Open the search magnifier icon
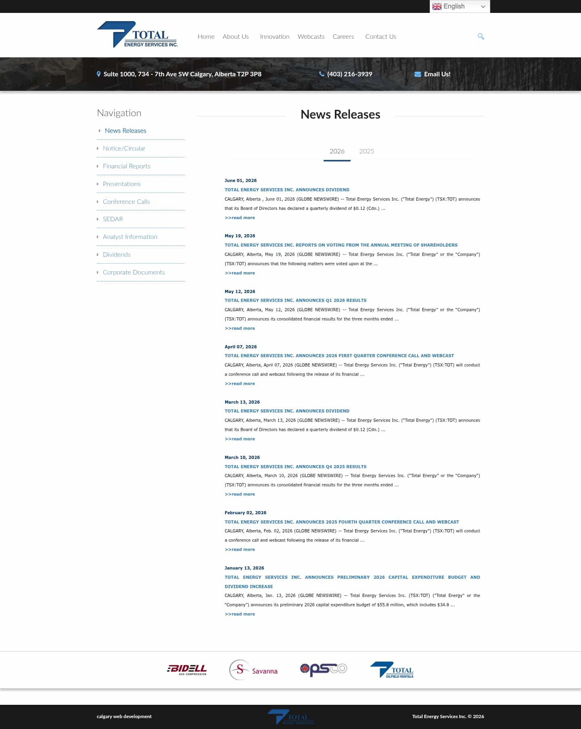This screenshot has height=729, width=581. tap(481, 36)
